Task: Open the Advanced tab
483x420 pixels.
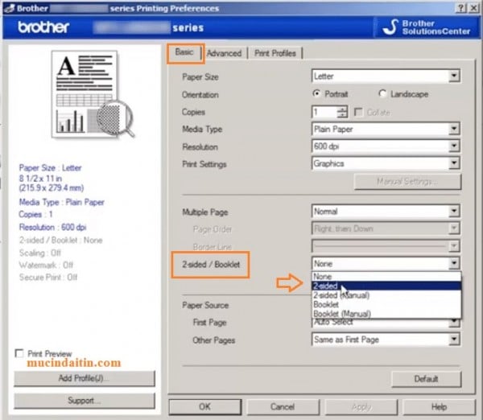Action: (x=224, y=53)
